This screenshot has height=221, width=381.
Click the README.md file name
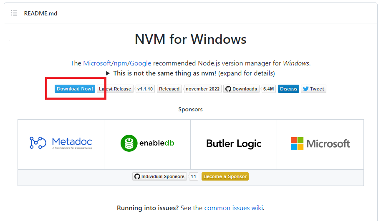[x=40, y=13]
